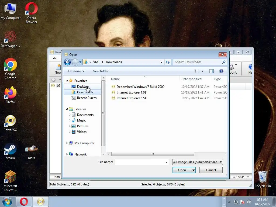Select Recent Places in Favorites
This screenshot has height=207, width=276.
pos(84,98)
